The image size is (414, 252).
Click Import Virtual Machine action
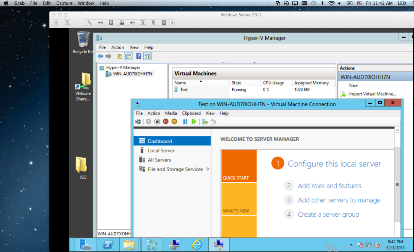pos(373,94)
